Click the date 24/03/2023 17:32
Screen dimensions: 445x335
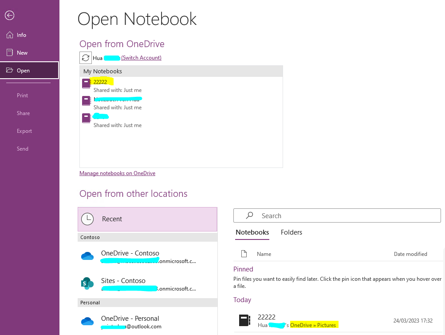(x=413, y=320)
